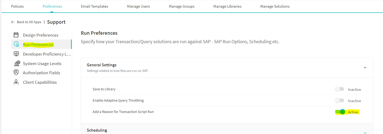Collapse the General Settings section chevron

pyautogui.click(x=365, y=68)
